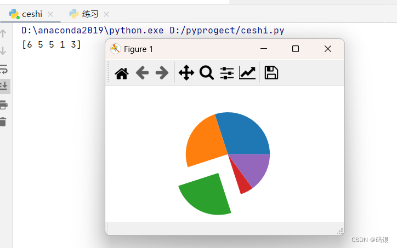Reset the plot with the Home icon
Image resolution: width=397 pixels, height=248 pixels.
(122, 73)
